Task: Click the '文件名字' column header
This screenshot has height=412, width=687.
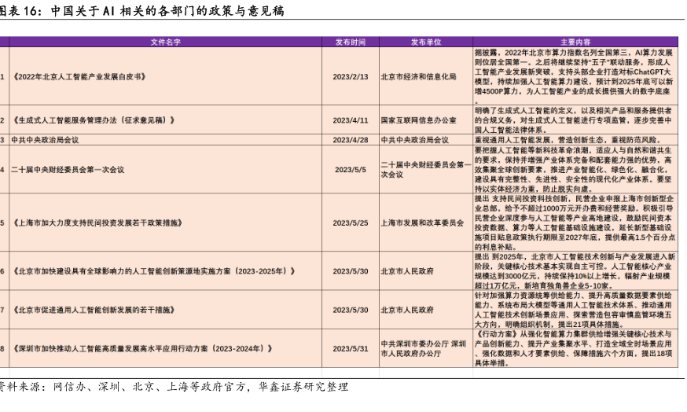Action: [165, 42]
